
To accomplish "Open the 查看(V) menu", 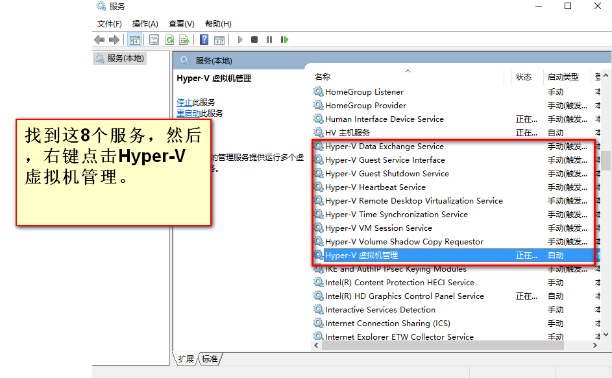I will 182,24.
